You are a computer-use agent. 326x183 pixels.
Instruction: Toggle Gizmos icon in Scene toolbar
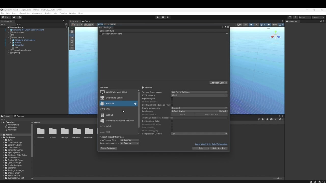coord(280,25)
